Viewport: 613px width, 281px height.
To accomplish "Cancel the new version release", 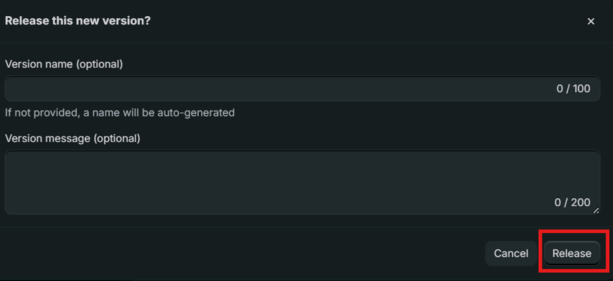I will pos(511,253).
